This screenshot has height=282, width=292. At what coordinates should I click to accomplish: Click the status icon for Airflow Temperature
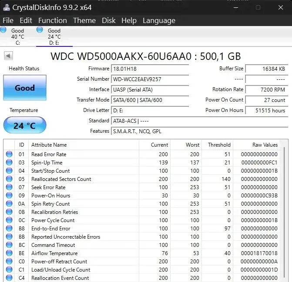pyautogui.click(x=9, y=253)
